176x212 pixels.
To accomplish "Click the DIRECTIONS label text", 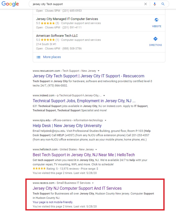I will pyautogui.click(x=155, y=45).
